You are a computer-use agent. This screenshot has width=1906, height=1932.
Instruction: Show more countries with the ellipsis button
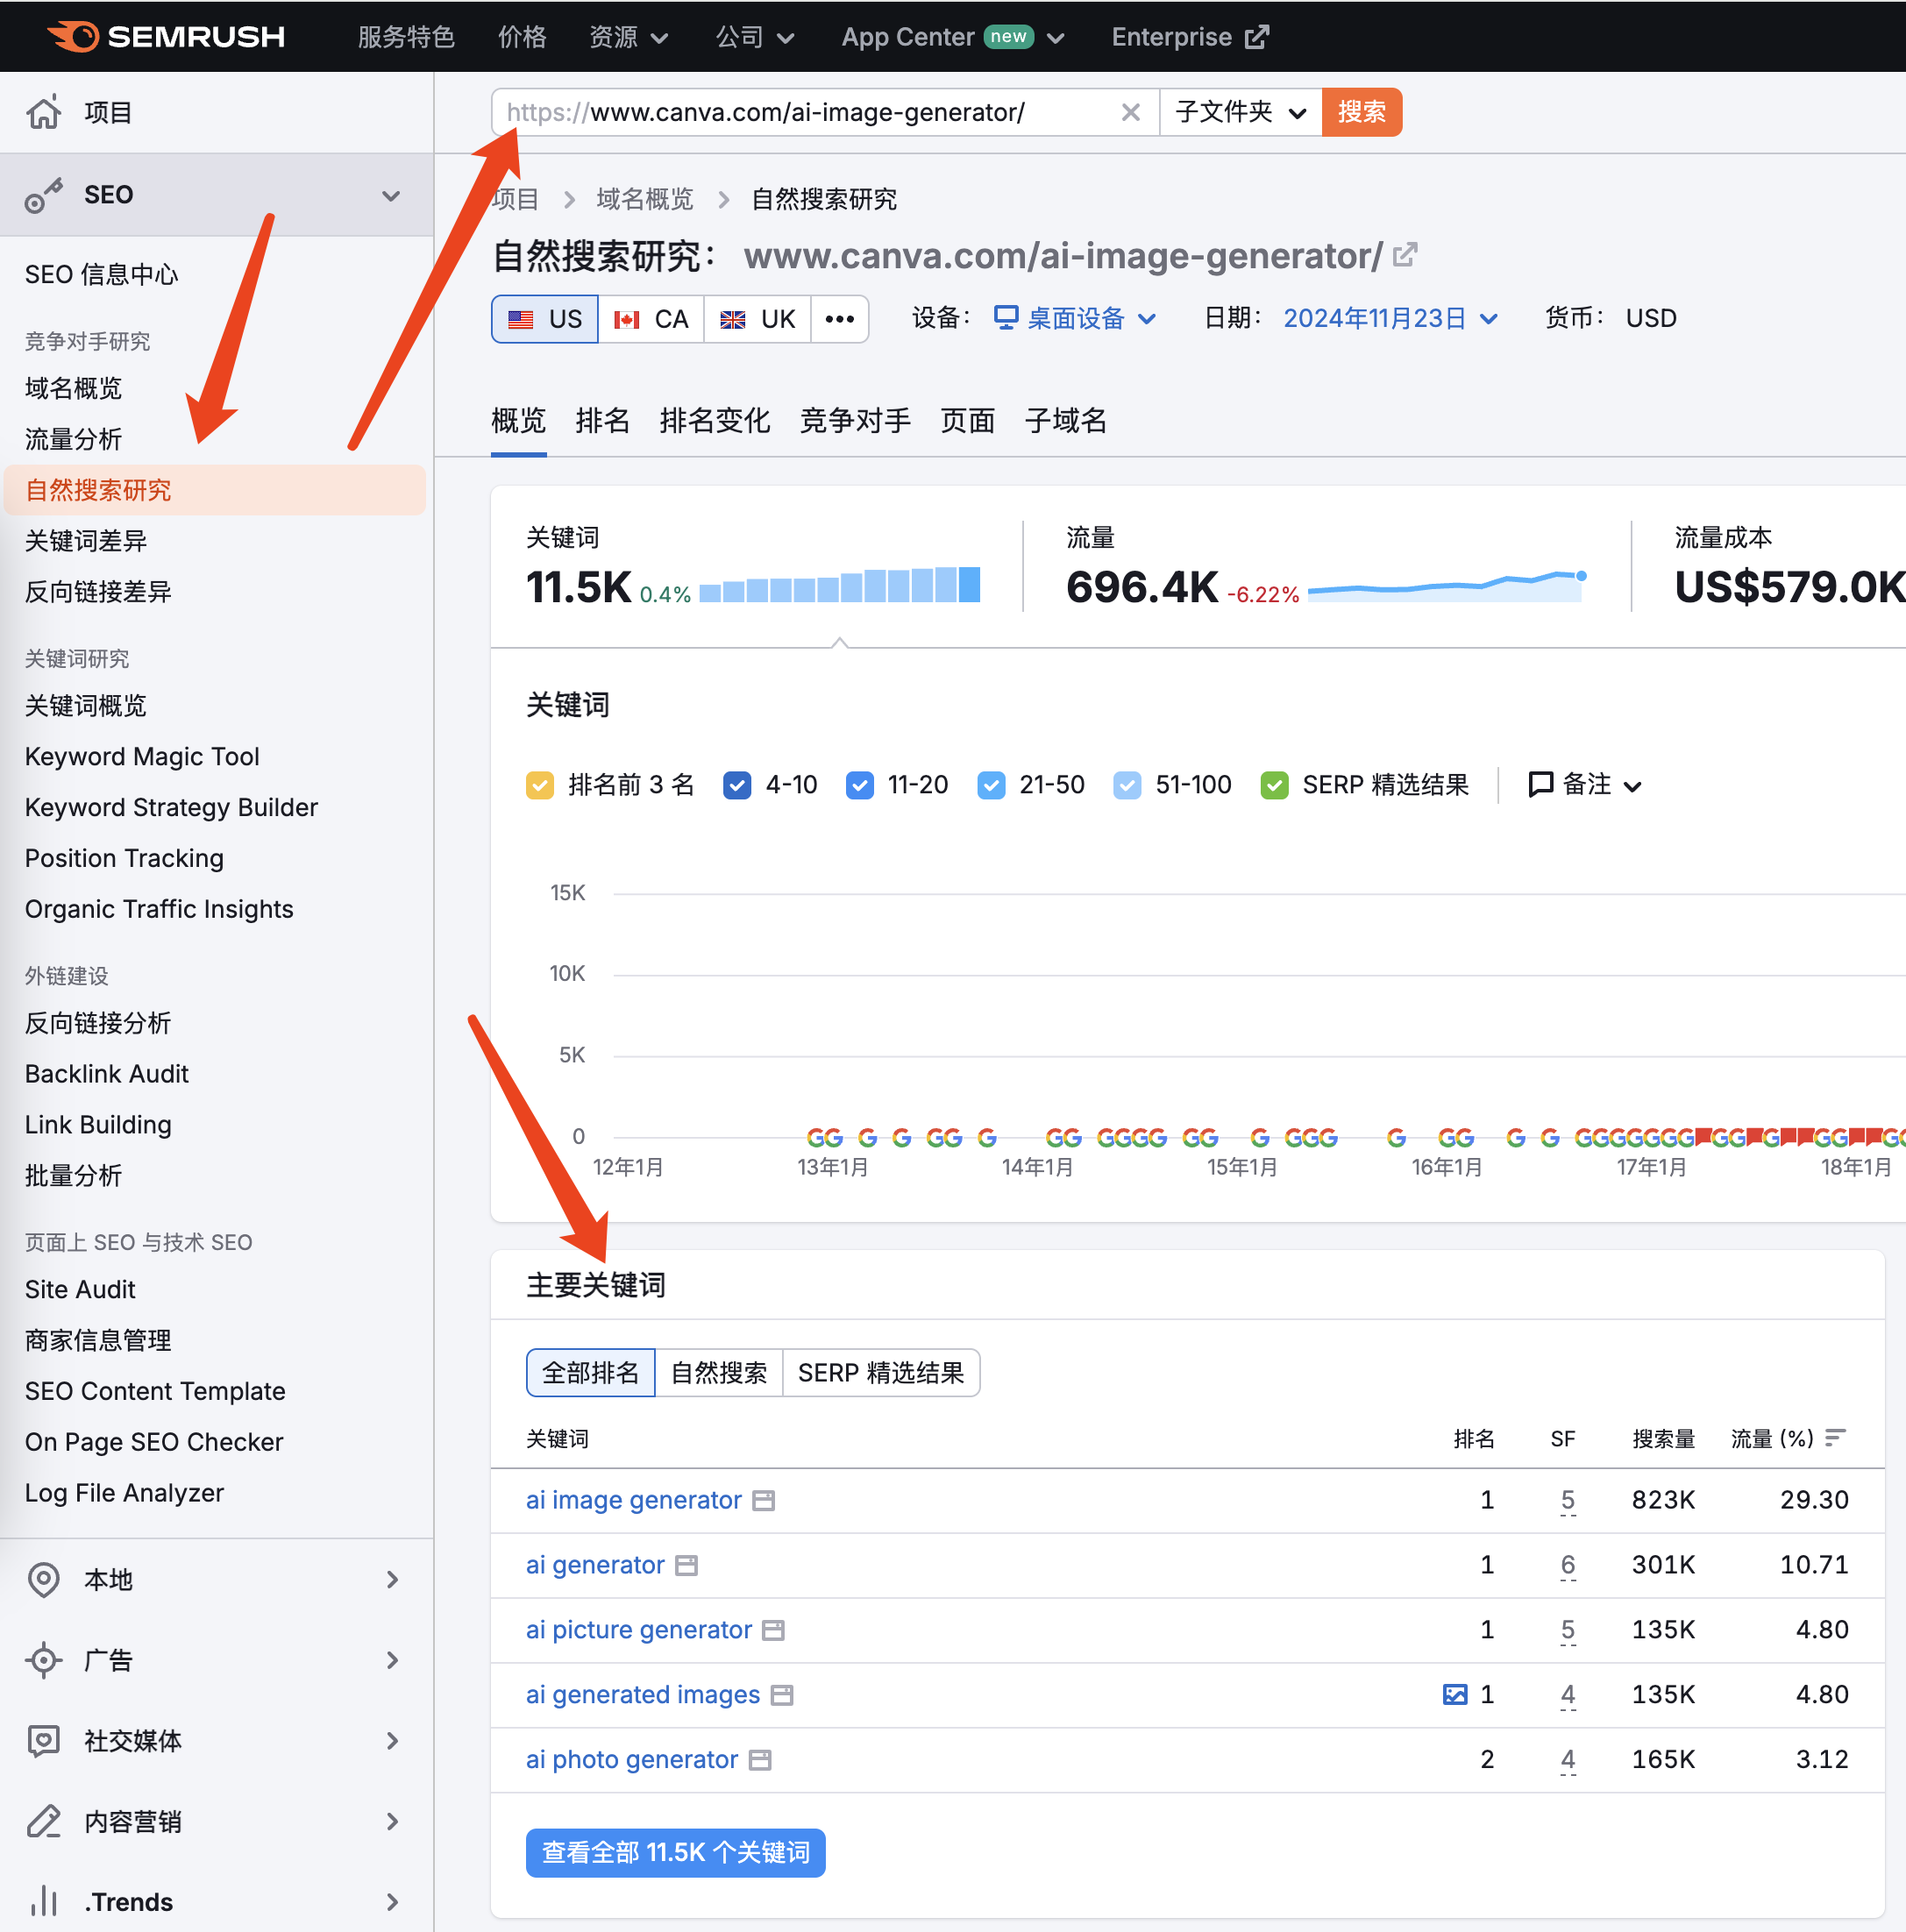[x=840, y=319]
